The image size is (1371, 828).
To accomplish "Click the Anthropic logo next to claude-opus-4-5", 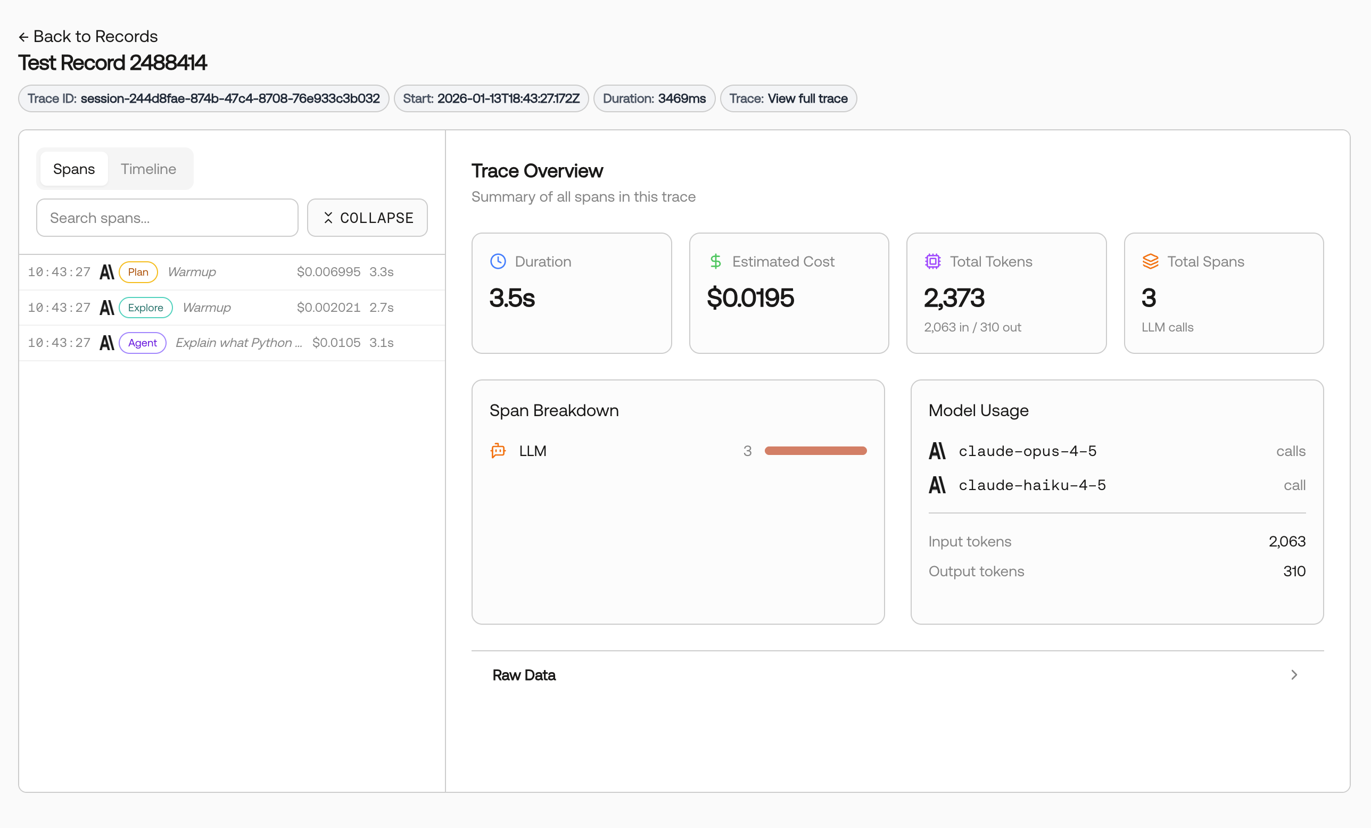I will (937, 451).
